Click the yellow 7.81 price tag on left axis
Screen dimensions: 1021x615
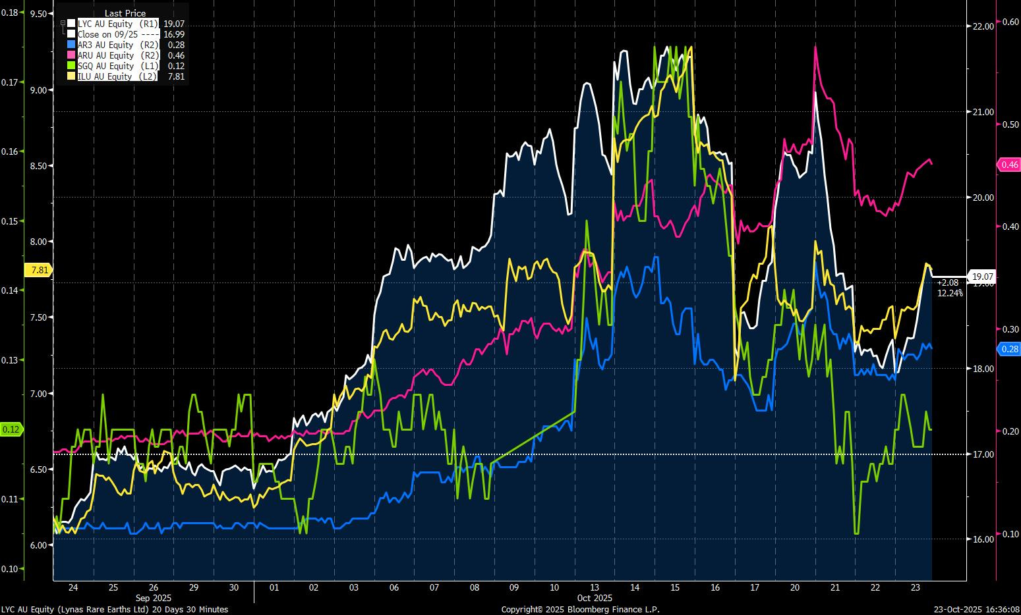[x=38, y=270]
